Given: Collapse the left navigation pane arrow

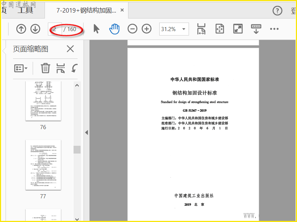Looking at the screenshot, I should pyautogui.click(x=87, y=132).
